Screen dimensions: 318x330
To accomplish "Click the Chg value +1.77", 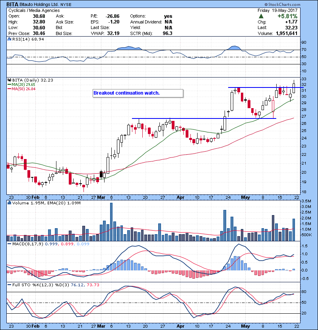I will (291, 22).
